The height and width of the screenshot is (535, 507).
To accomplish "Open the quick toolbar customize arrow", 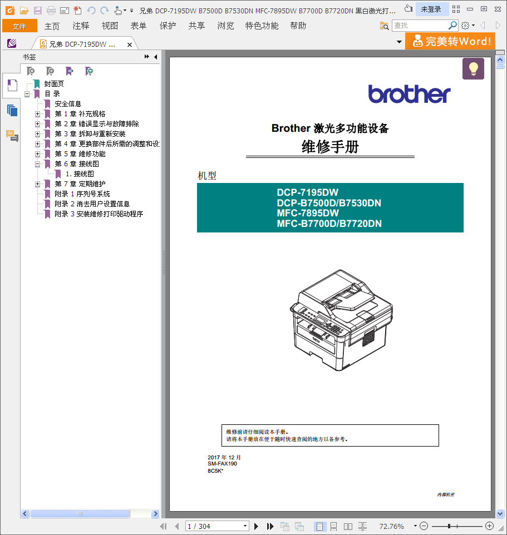I will (132, 11).
